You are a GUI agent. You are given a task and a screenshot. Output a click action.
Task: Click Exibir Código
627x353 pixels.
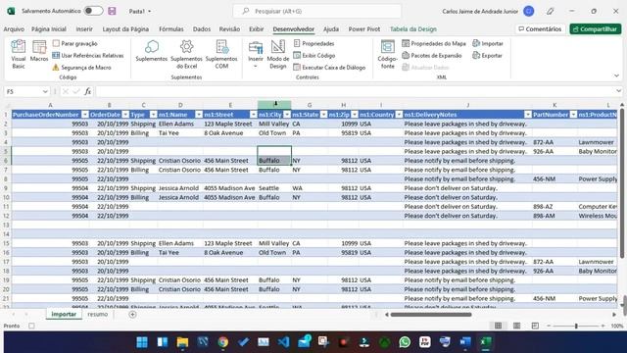(x=314, y=55)
